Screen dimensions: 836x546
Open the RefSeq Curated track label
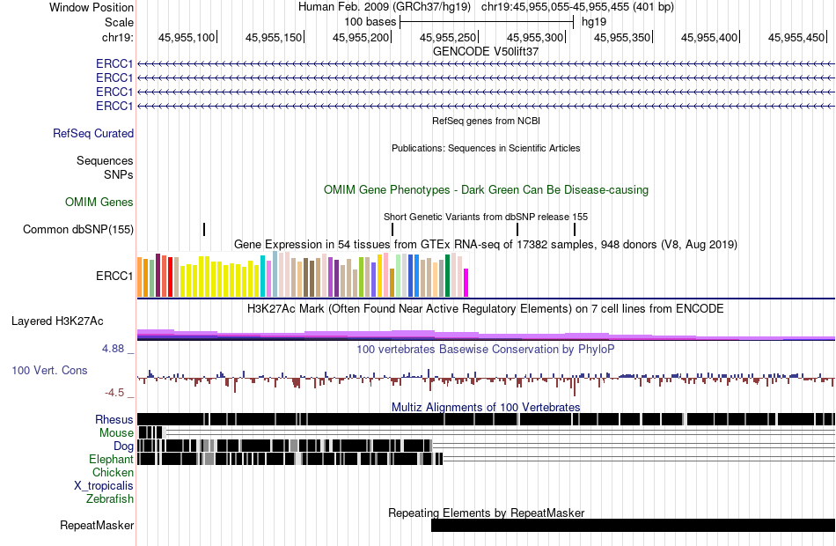pyautogui.click(x=92, y=134)
